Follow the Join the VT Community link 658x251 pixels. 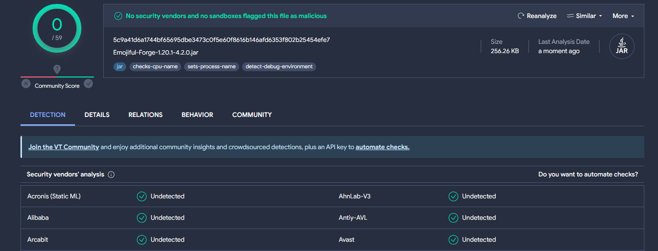click(x=64, y=147)
